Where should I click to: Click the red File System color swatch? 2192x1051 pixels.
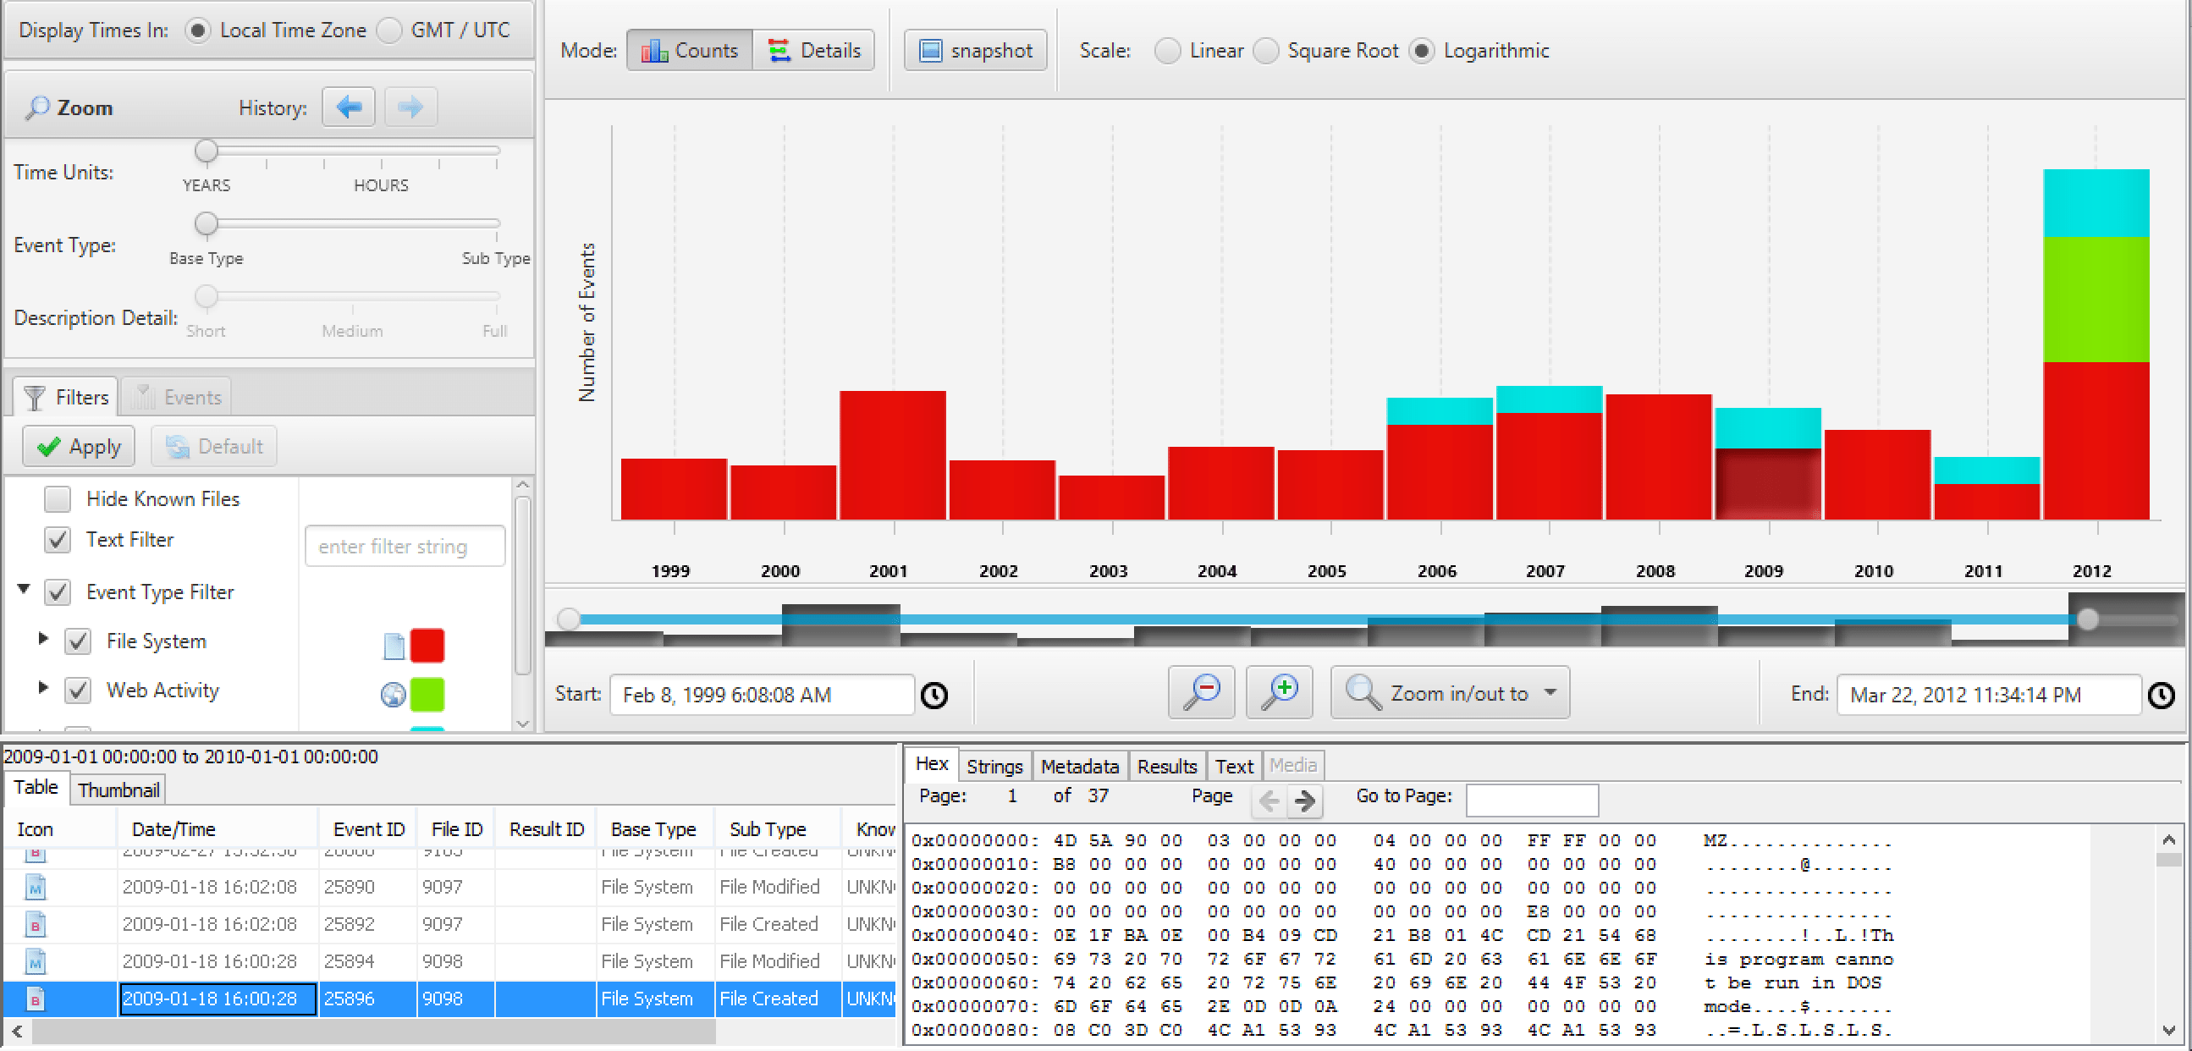(427, 646)
